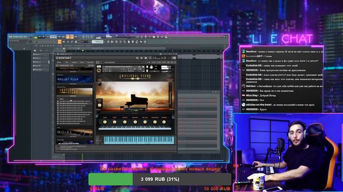Click the FL Studio time display
The height and width of the screenshot is (192, 343).
coord(88,37)
